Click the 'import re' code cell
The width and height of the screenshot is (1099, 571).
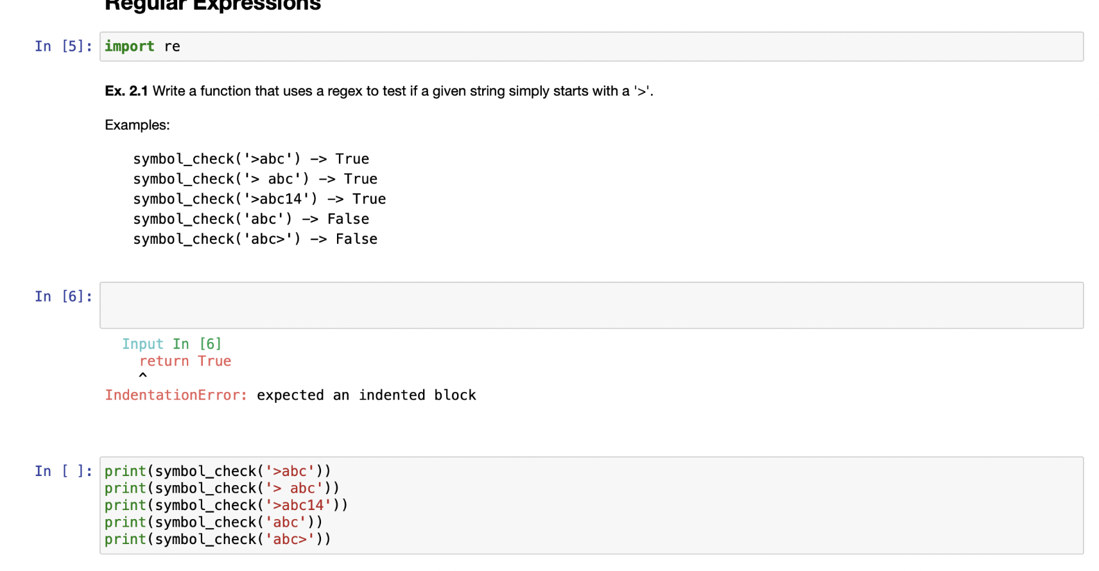[591, 46]
